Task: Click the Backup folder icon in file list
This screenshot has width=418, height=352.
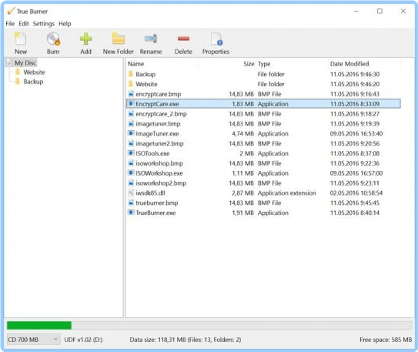Action: tap(131, 74)
